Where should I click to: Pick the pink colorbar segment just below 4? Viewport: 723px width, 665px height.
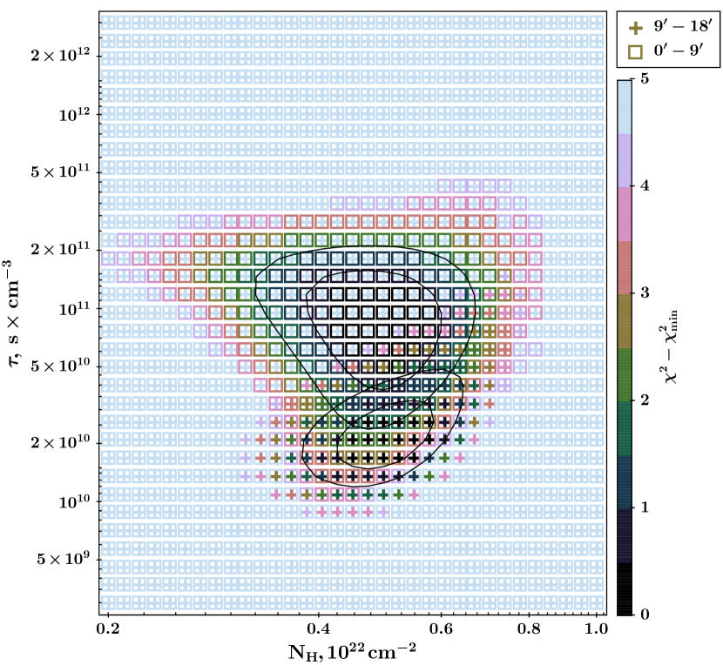pyautogui.click(x=625, y=214)
